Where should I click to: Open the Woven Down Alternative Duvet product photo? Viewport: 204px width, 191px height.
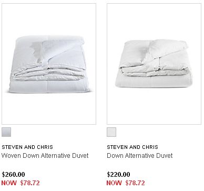pos(49,64)
